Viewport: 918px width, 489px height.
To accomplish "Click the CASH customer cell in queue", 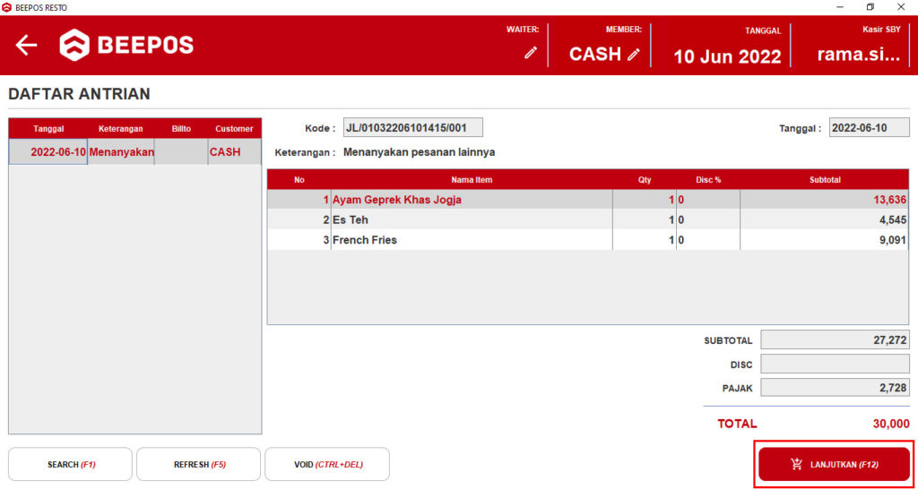I will (x=234, y=152).
